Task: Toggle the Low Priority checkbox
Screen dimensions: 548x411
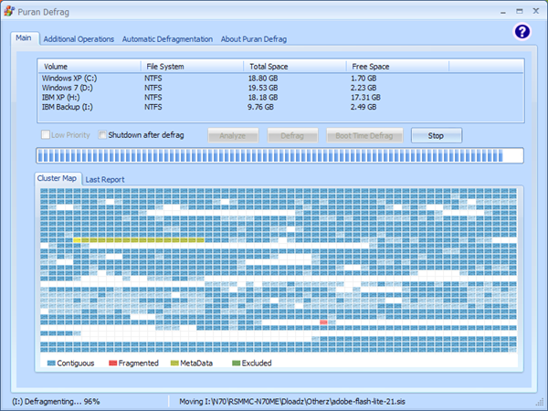Action: [x=45, y=135]
